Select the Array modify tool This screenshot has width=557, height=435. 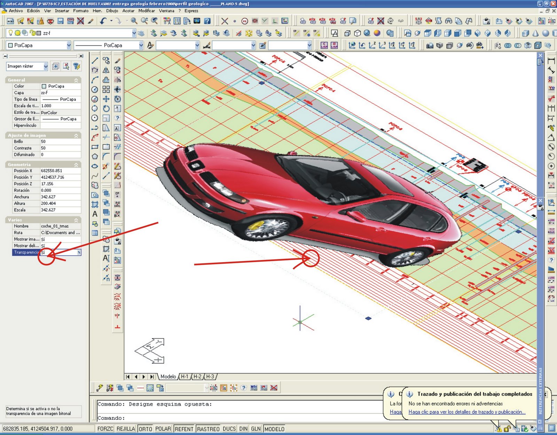tap(106, 90)
